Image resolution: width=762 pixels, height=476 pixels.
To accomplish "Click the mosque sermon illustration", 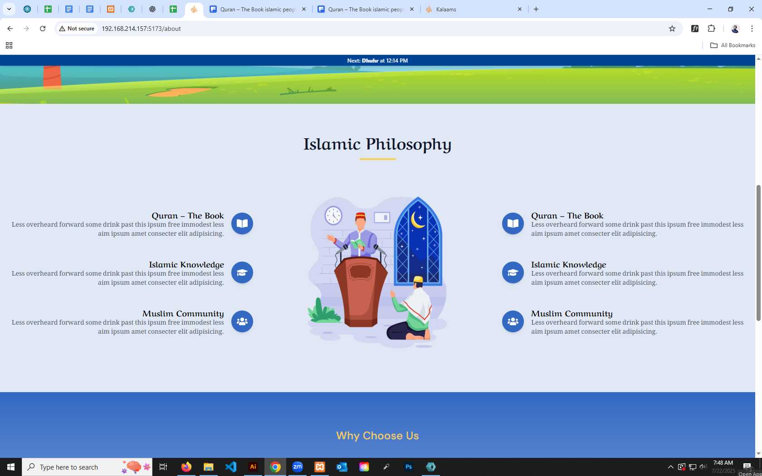I will click(377, 272).
